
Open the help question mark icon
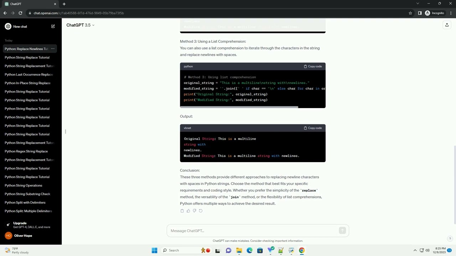click(x=450, y=239)
